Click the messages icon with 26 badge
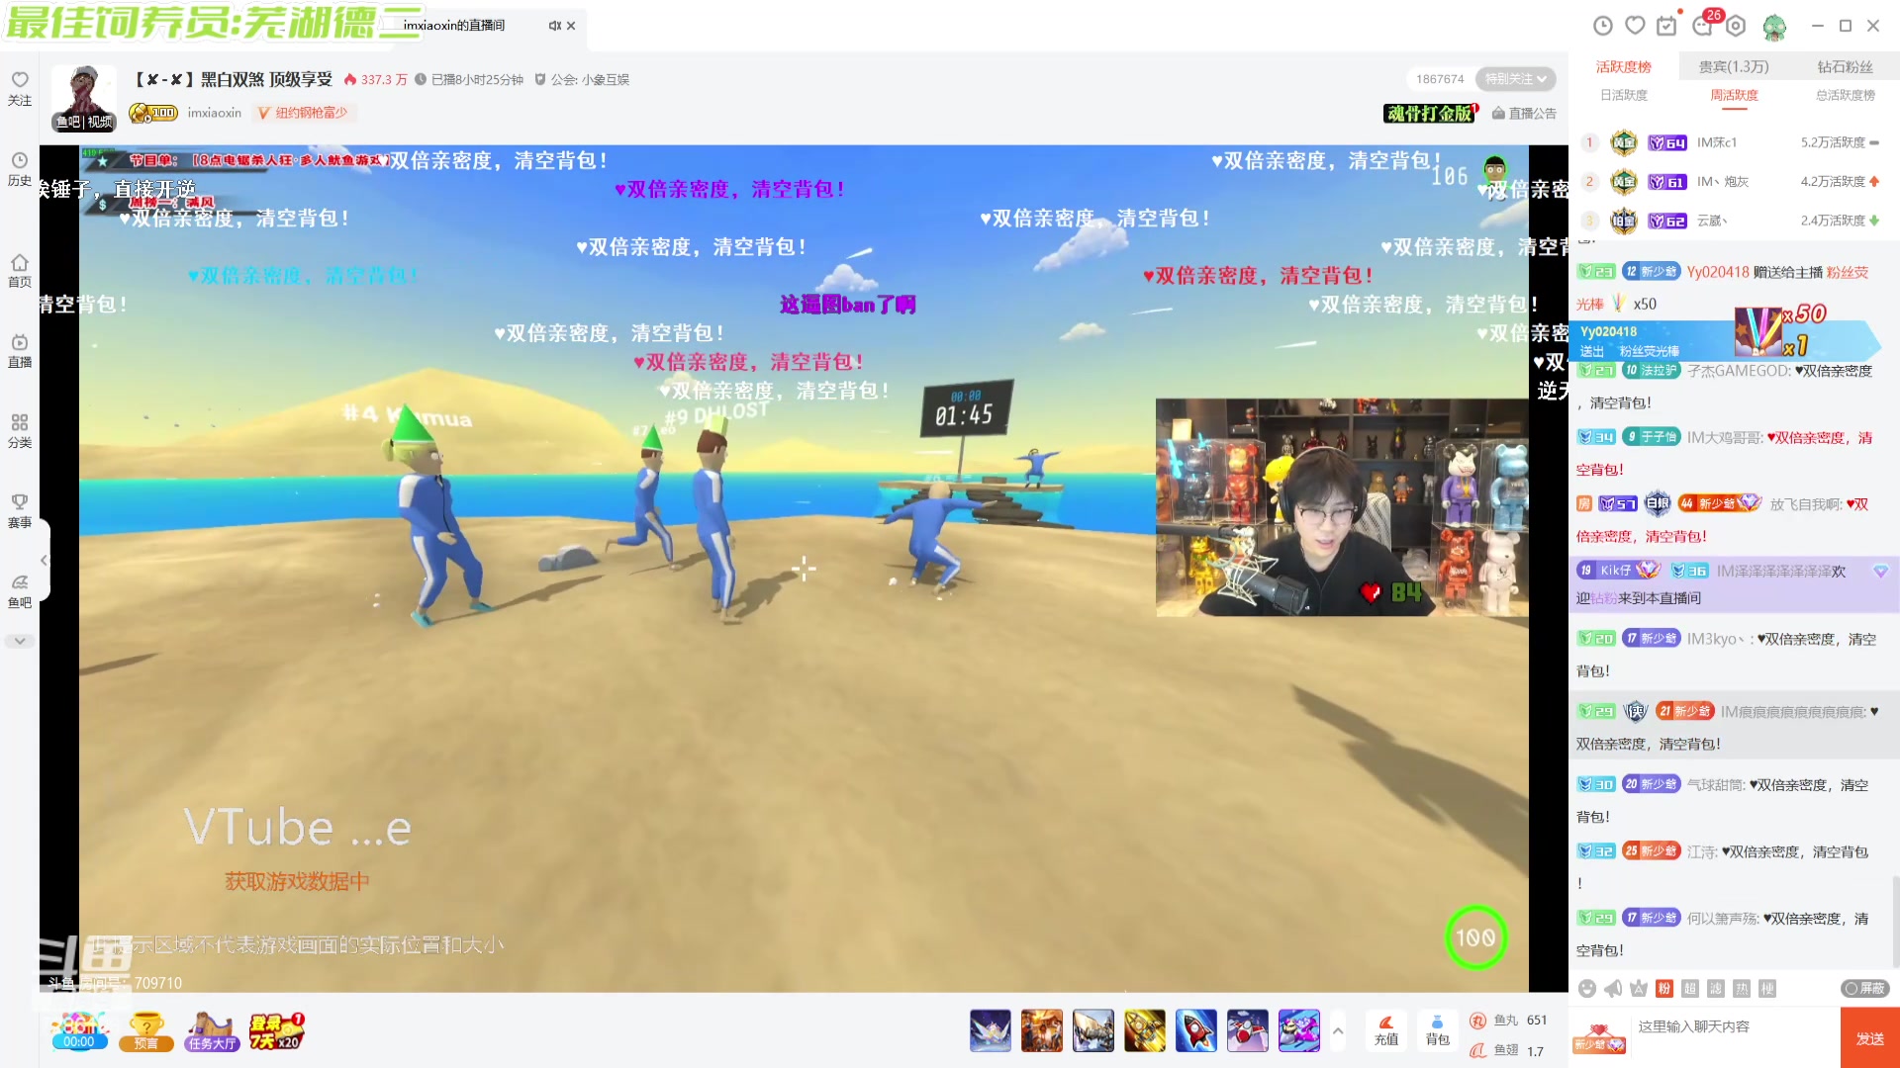Viewport: 1900px width, 1068px height. tap(1703, 26)
